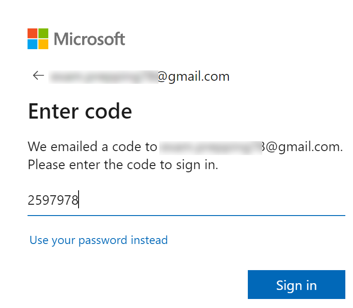The image size is (353, 308).
Task: Click the Microsoft wordmark text
Action: [x=89, y=39]
